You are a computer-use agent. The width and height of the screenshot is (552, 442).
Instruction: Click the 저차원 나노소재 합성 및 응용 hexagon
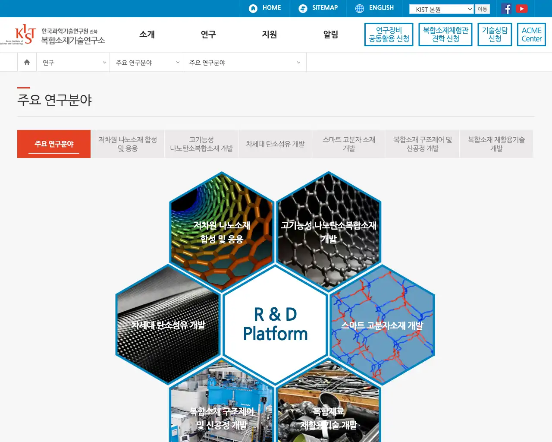tap(222, 232)
